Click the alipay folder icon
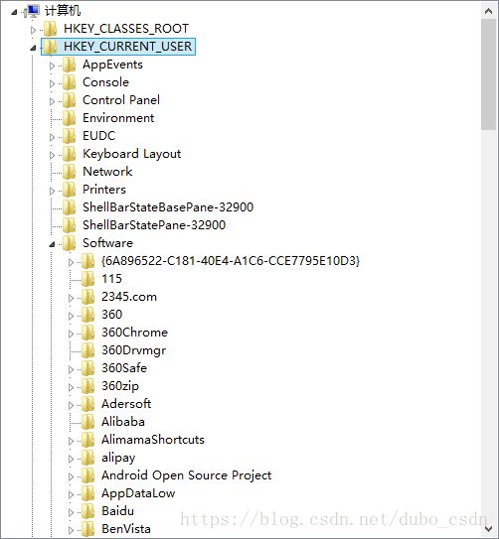This screenshot has height=539, width=499. pyautogui.click(x=88, y=458)
